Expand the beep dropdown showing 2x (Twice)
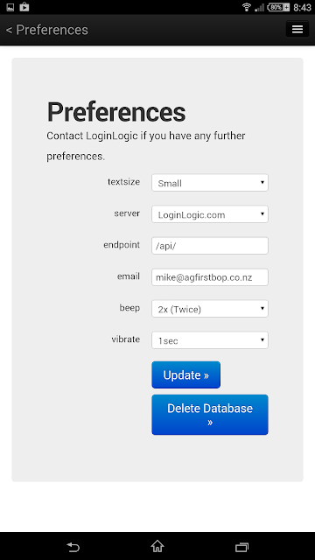Screen dimensions: 315x560 tap(210, 309)
